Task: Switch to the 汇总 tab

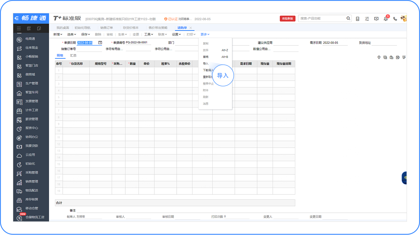Action: [x=73, y=55]
